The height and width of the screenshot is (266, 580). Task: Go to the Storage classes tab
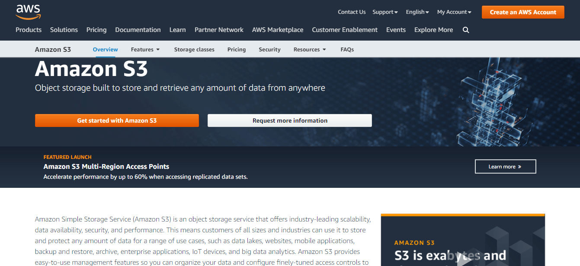(x=194, y=50)
